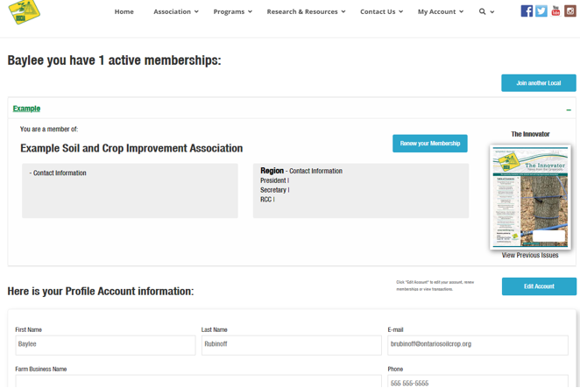Open the Facebook page icon

tap(527, 11)
